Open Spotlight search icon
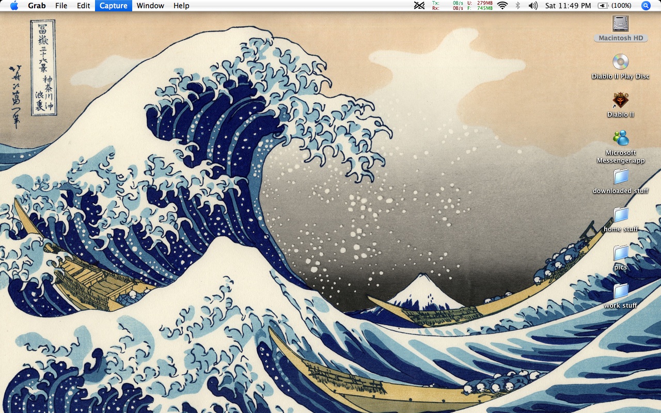Screen dimensions: 661x413 point(646,6)
